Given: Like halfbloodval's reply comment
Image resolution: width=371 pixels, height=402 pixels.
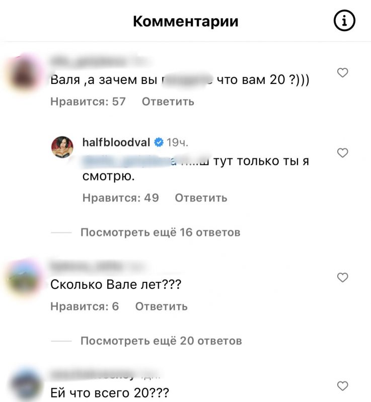Looking at the screenshot, I should coord(342,153).
